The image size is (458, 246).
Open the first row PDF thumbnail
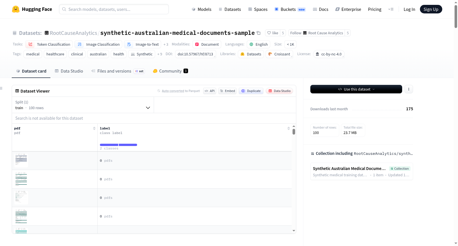click(21, 160)
